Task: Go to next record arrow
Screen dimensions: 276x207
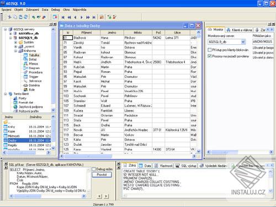Action: (x=82, y=17)
